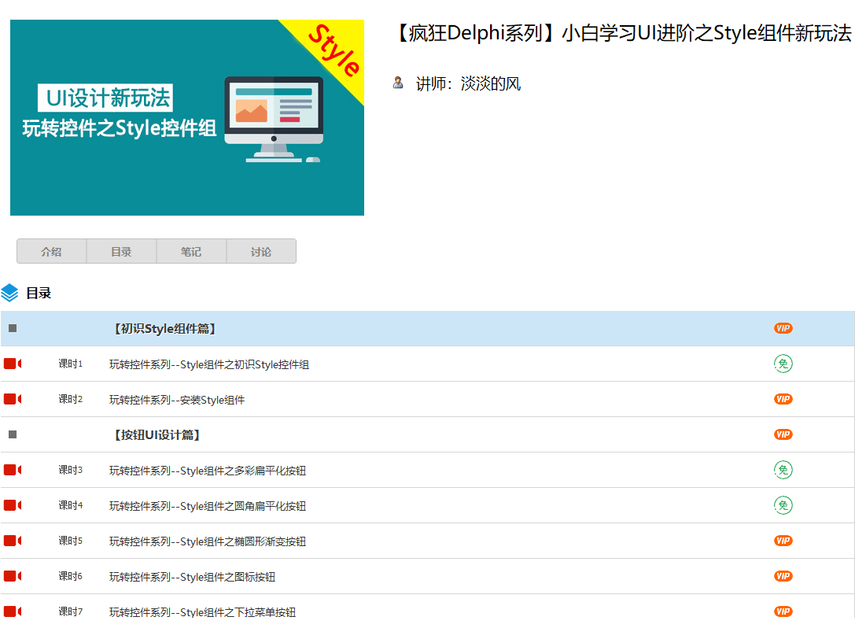Switch to the 介绍 tab
855x628 pixels.
51,251
